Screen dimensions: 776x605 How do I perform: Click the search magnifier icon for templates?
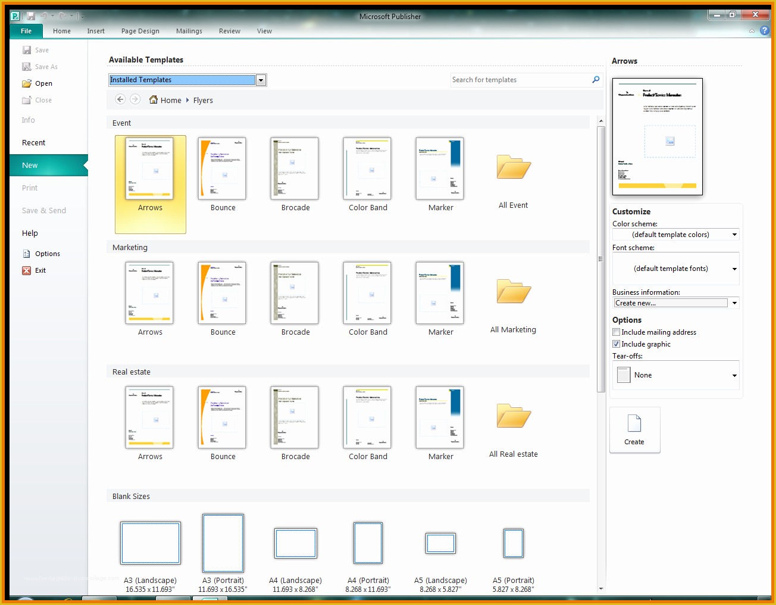596,80
